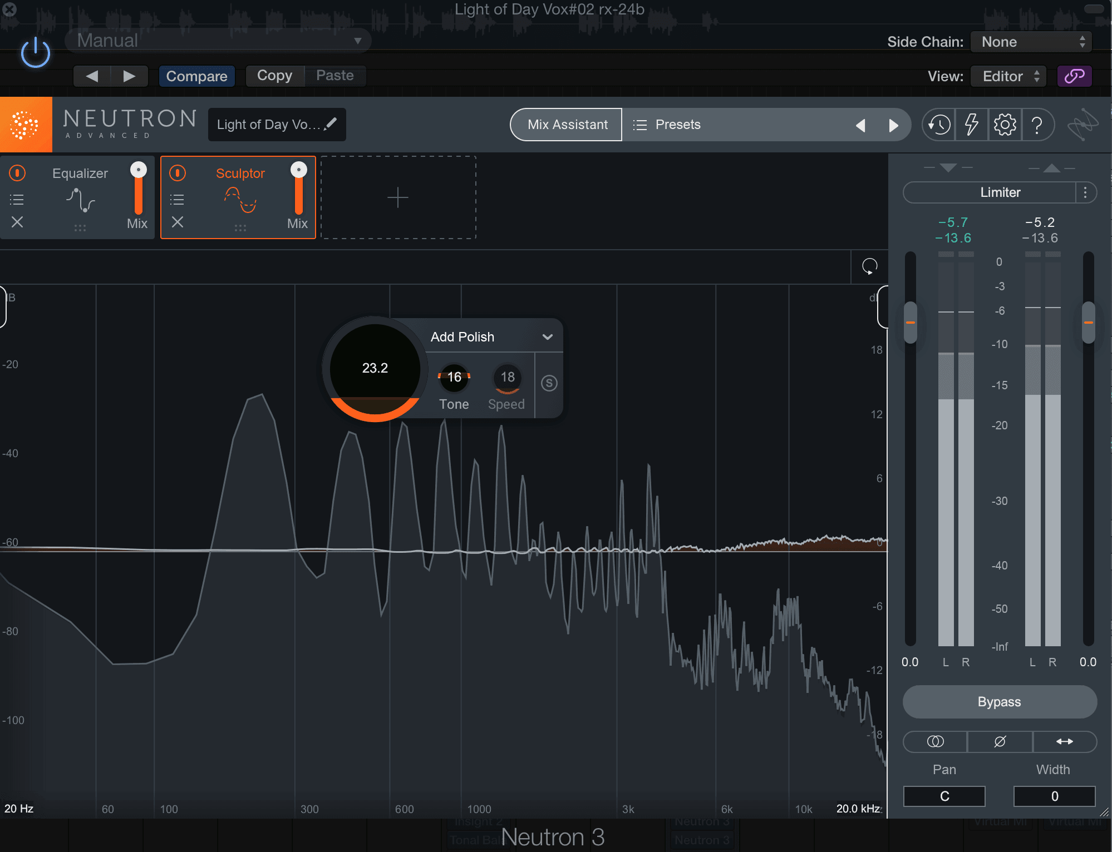
Task: Click the output gain value 0.0
Action: (1088, 662)
